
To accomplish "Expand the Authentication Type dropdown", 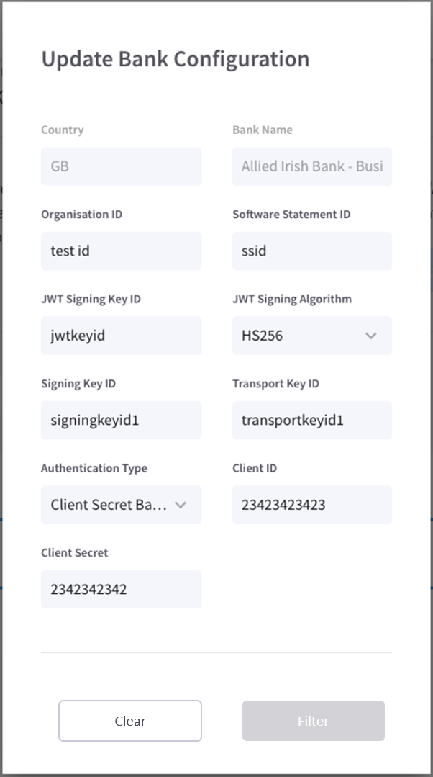I will point(121,505).
